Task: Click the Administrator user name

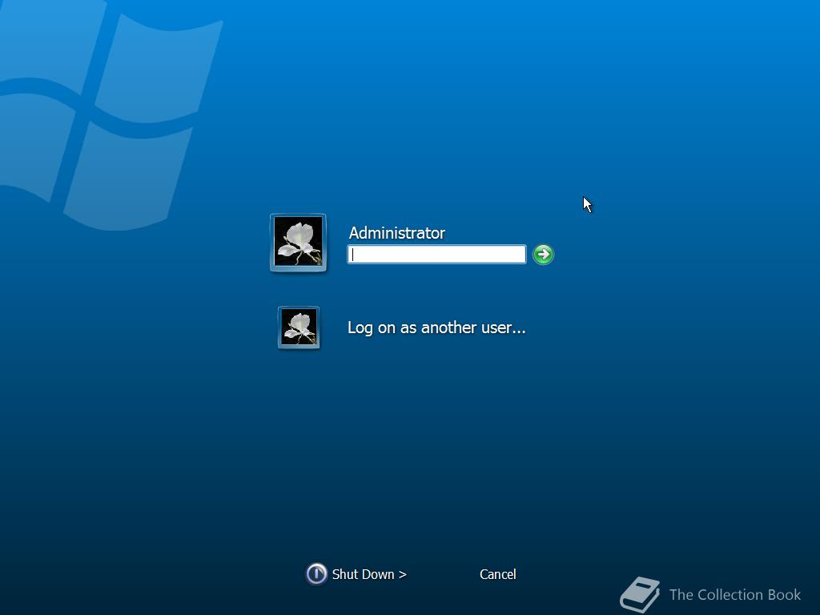Action: click(397, 233)
